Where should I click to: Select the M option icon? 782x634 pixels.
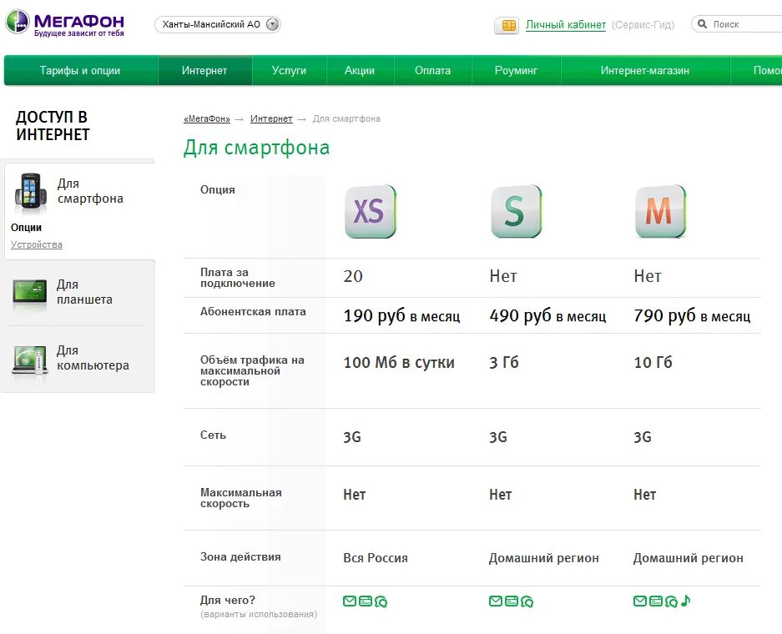tap(660, 211)
